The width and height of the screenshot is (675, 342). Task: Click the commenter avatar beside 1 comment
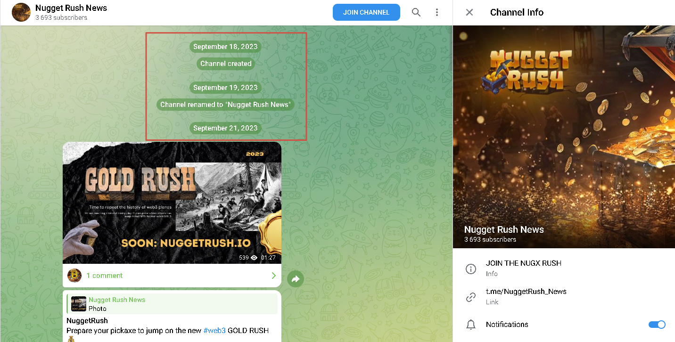74,276
